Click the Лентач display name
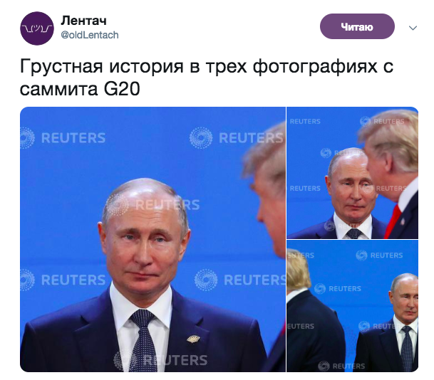434x380 pixels. pos(83,21)
